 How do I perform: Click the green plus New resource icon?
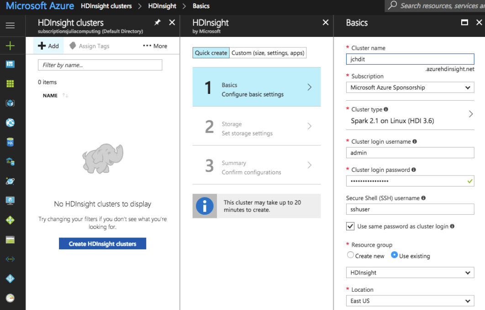tap(10, 46)
